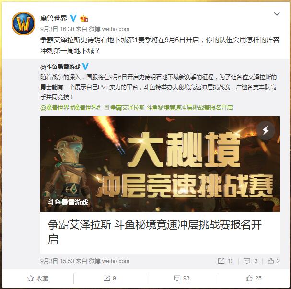
Task: Repost the original post showing 10 reposts
Action: coord(226,261)
